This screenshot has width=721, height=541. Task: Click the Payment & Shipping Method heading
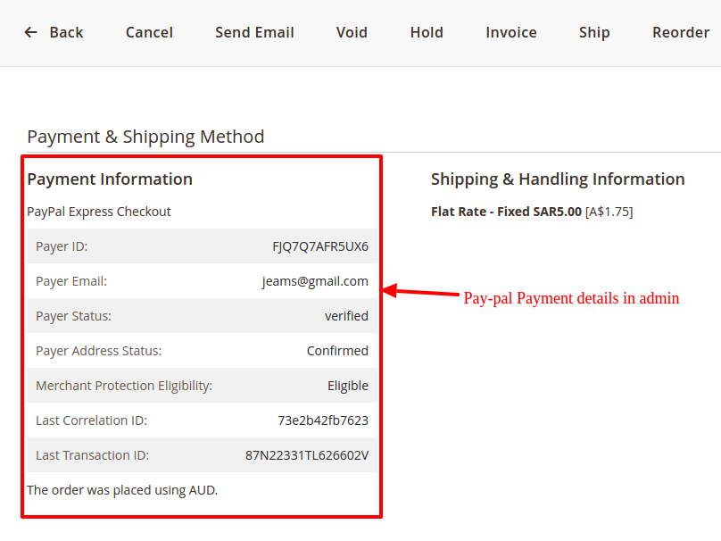[145, 137]
